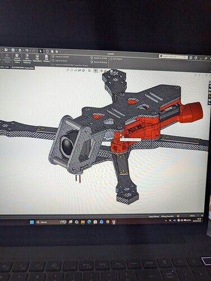The height and width of the screenshot is (281, 211).
Task: Select the camera lens in the model
Action: (67, 144)
